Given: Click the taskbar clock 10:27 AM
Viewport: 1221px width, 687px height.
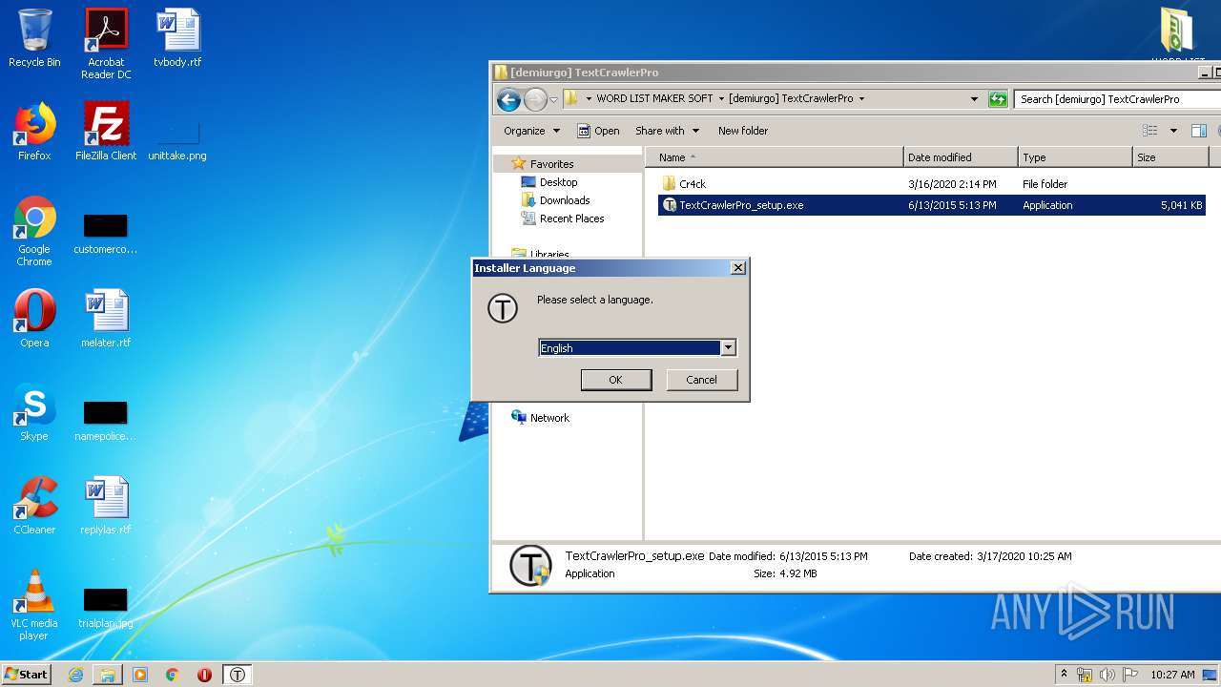Looking at the screenshot, I should pyautogui.click(x=1172, y=675).
